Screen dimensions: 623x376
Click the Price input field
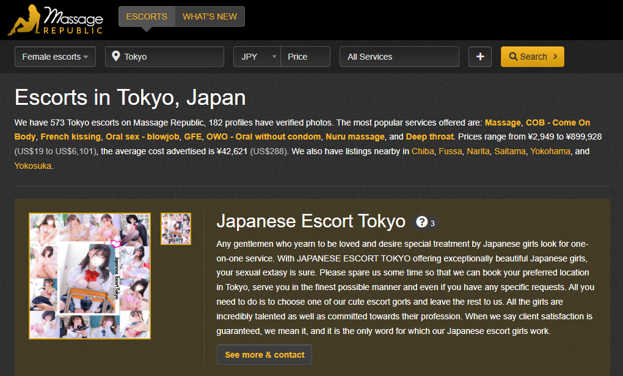point(305,57)
